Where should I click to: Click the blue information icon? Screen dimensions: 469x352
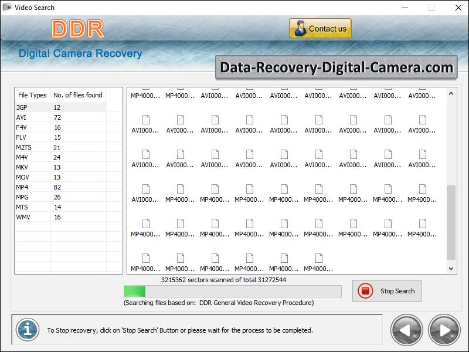28,330
